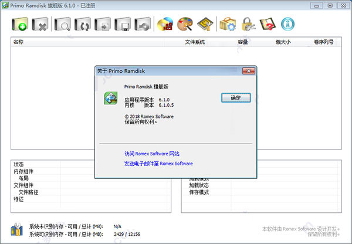Maximize the Primo Ramdisk main window
This screenshot has width=352, height=244.
coord(330,6)
